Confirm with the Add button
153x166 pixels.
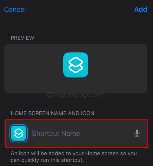141,9
